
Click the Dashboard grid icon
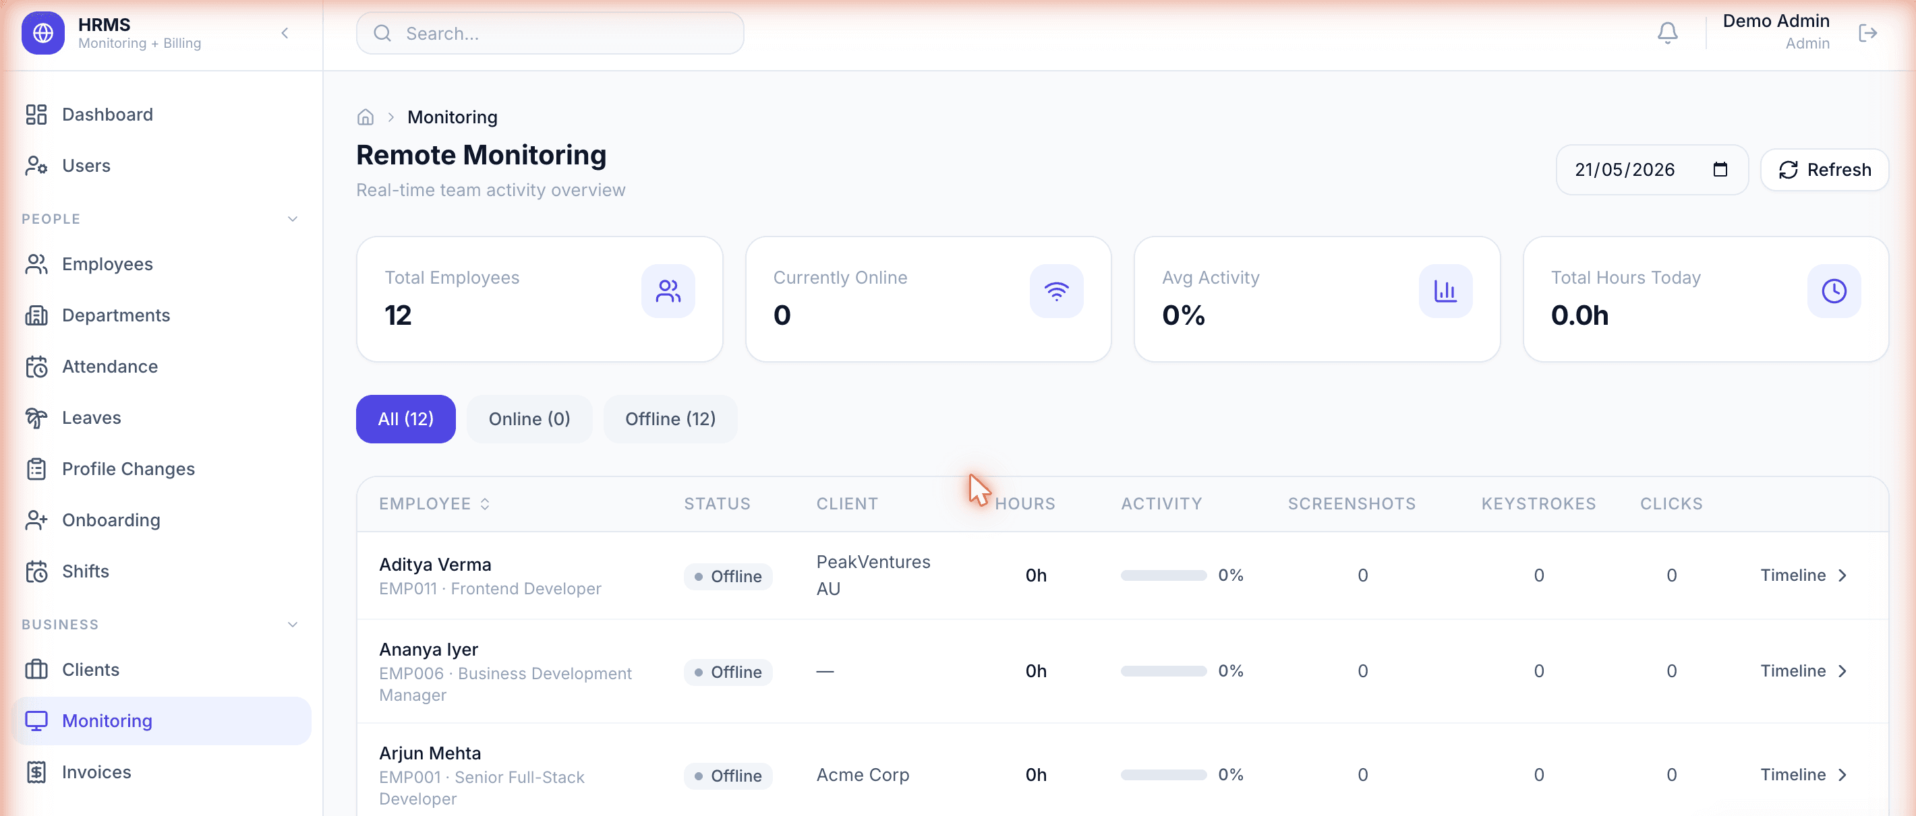click(x=36, y=115)
